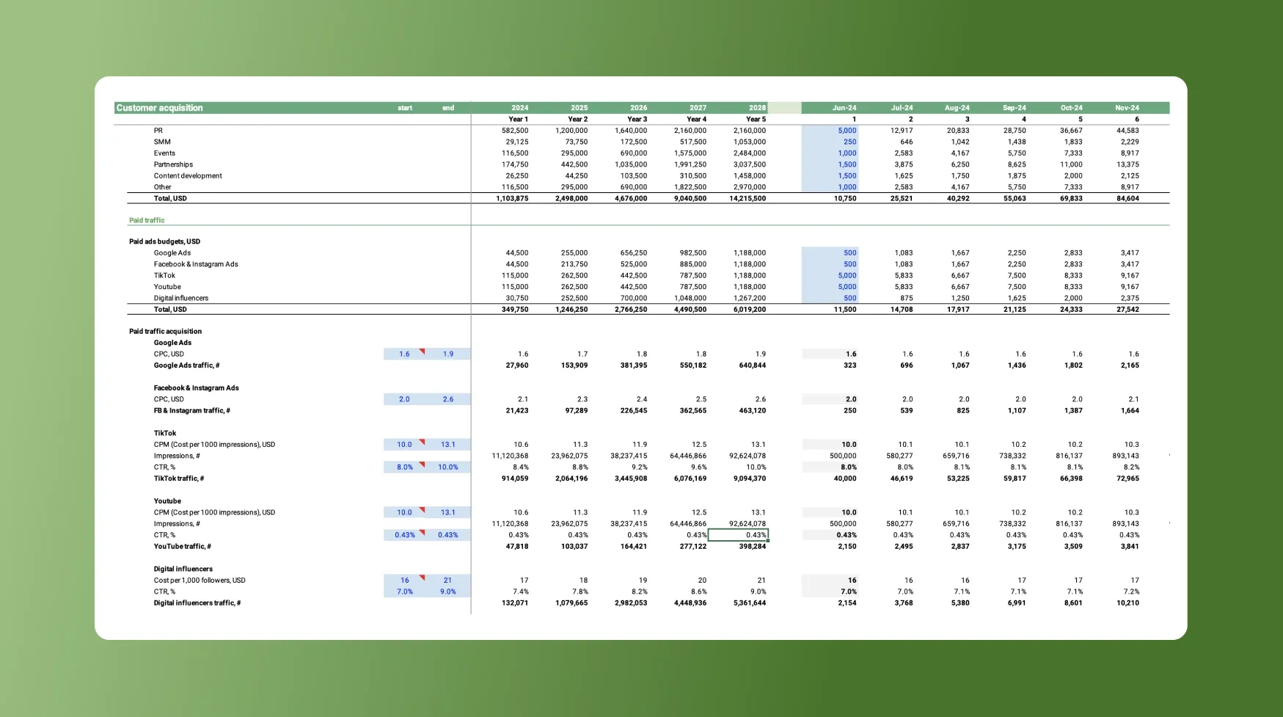Screen dimensions: 1283x717
Task: Select the Customer acquisition header cell
Action: [160, 108]
